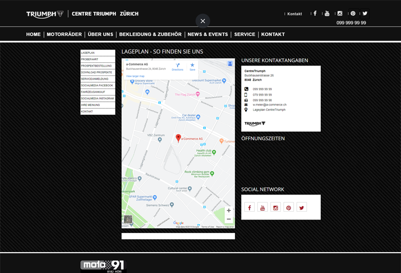Click the YouTube icon in Social Network box
The width and height of the screenshot is (401, 273).
[262, 207]
